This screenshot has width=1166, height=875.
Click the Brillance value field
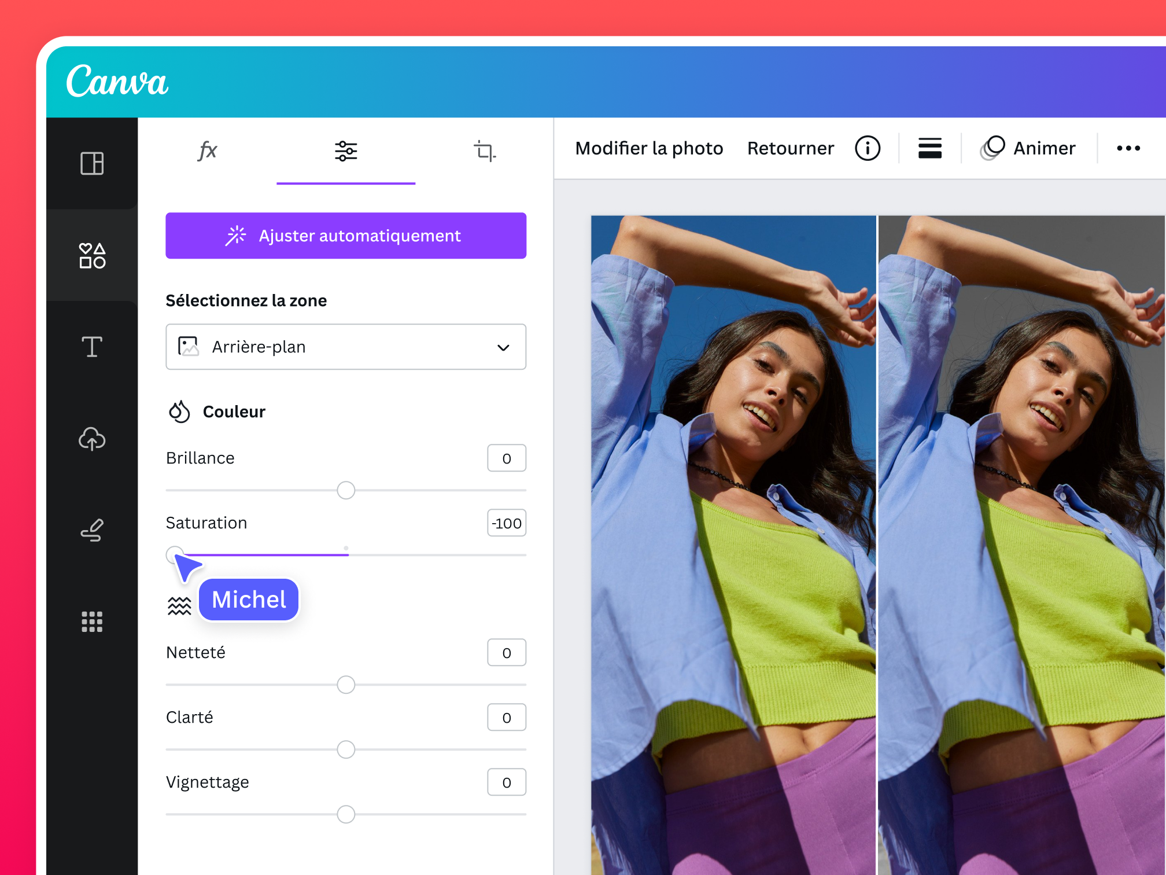click(x=506, y=458)
